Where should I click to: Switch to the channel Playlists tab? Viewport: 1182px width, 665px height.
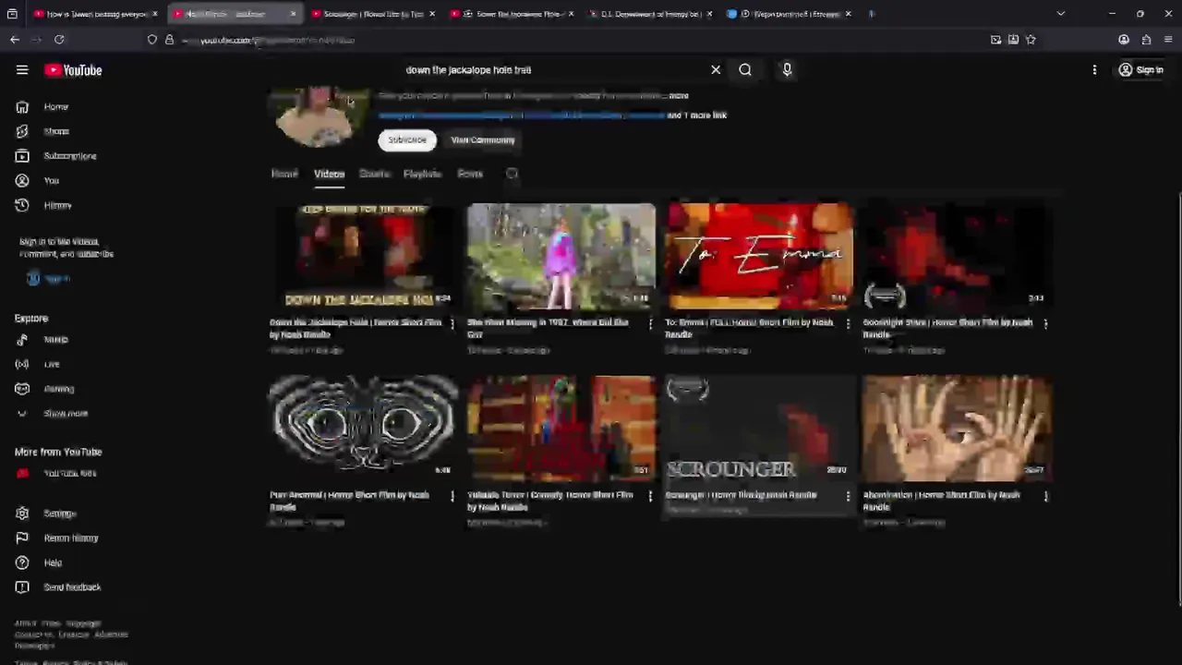[x=422, y=174]
